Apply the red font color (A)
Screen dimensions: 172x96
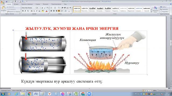tap(46, 11)
